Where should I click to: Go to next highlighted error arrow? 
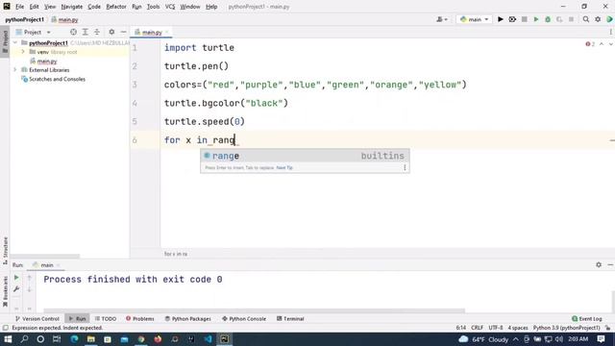click(x=611, y=44)
